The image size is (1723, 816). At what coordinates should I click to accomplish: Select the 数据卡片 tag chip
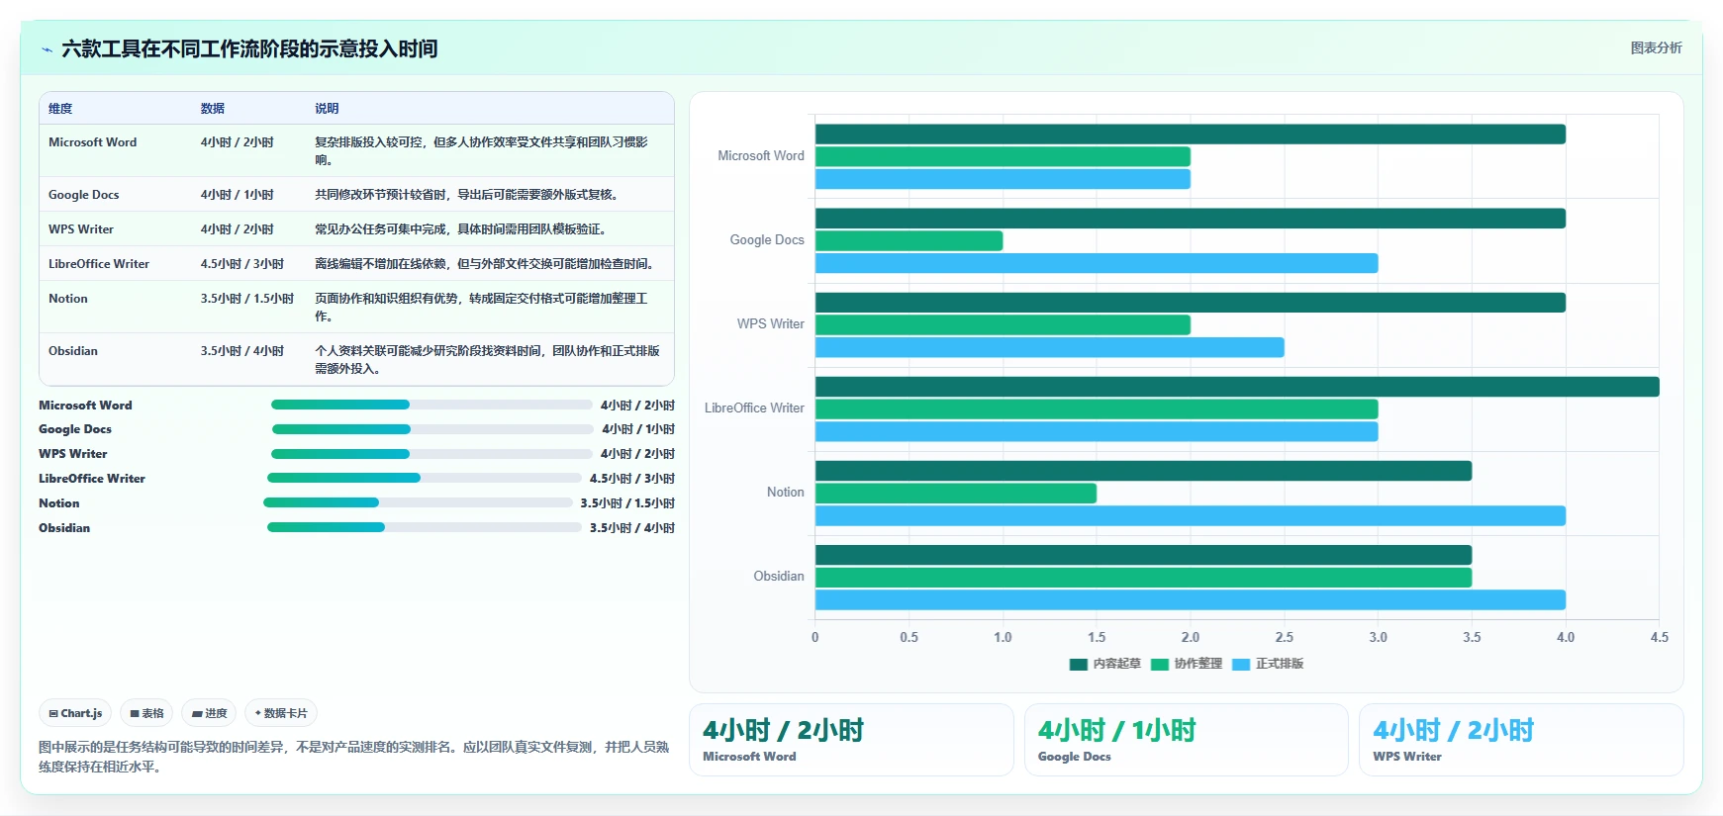coord(281,713)
